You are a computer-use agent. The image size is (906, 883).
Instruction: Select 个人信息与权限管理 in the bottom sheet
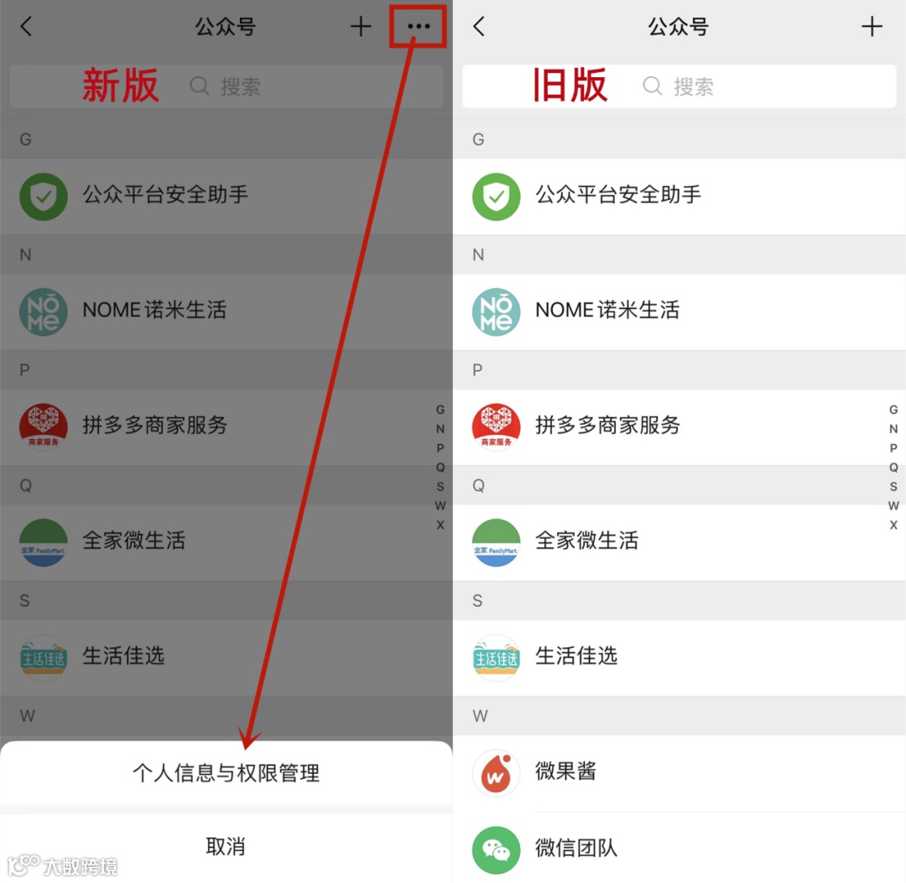226,772
